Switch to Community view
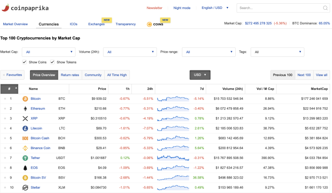The width and height of the screenshot is (332, 193). point(93,75)
